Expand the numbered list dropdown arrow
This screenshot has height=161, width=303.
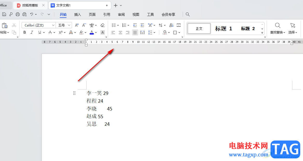(x=128, y=25)
